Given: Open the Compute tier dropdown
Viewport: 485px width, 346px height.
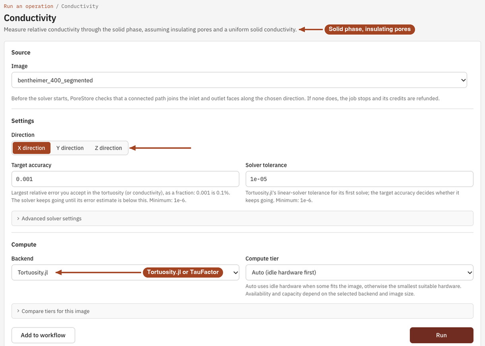Looking at the screenshot, I should click(359, 272).
